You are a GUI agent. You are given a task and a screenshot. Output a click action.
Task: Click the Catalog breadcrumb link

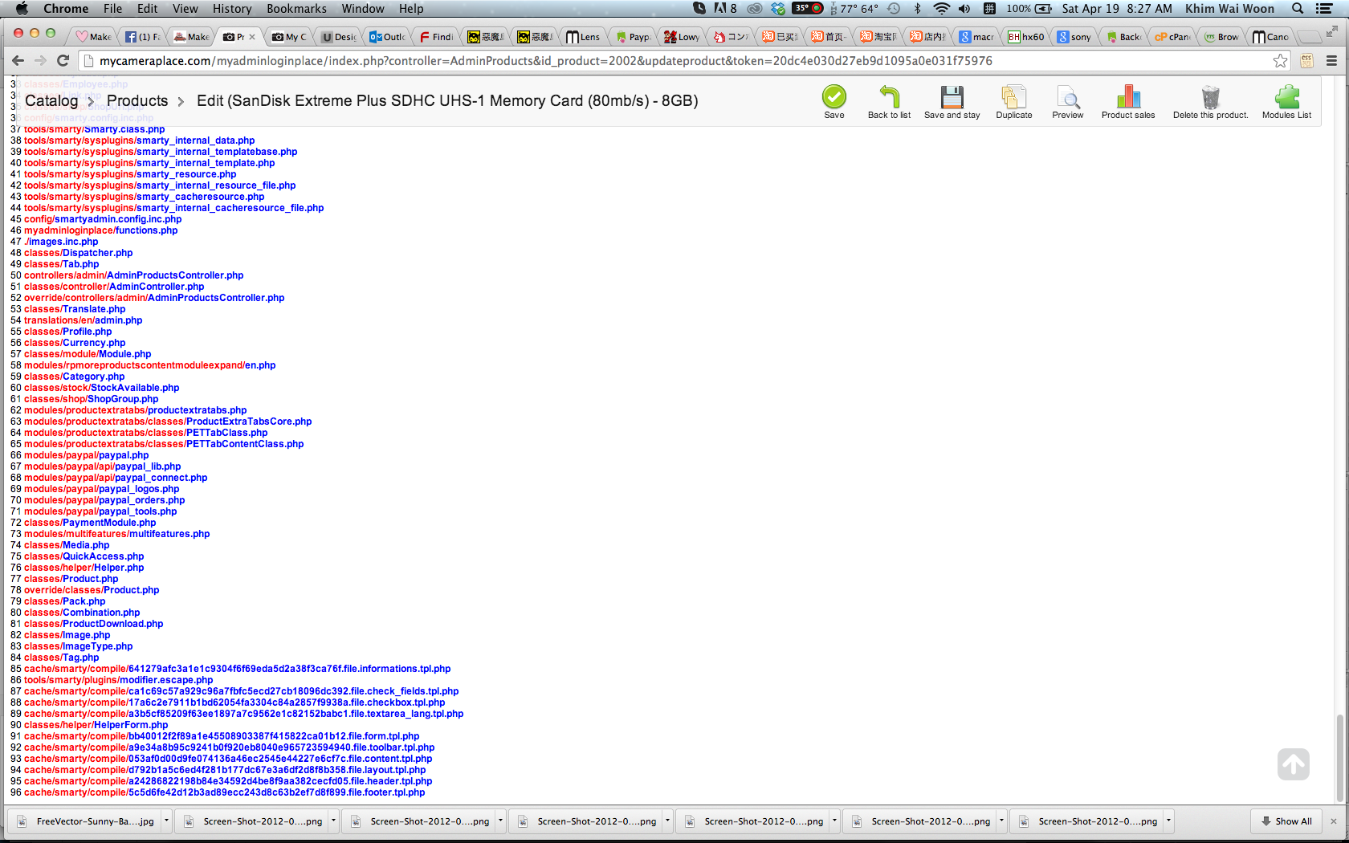click(x=51, y=100)
